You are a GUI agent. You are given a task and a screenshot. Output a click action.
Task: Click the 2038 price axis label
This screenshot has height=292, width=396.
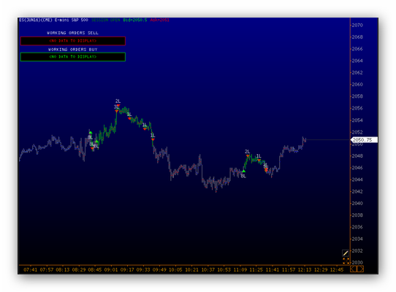click(x=357, y=215)
